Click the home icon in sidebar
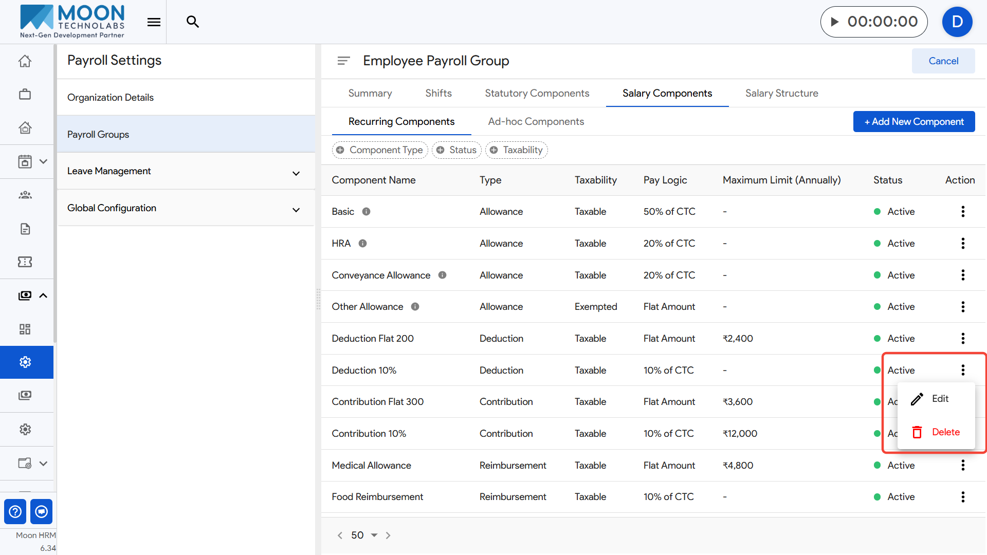Viewport: 987px width, 555px height. [25, 61]
